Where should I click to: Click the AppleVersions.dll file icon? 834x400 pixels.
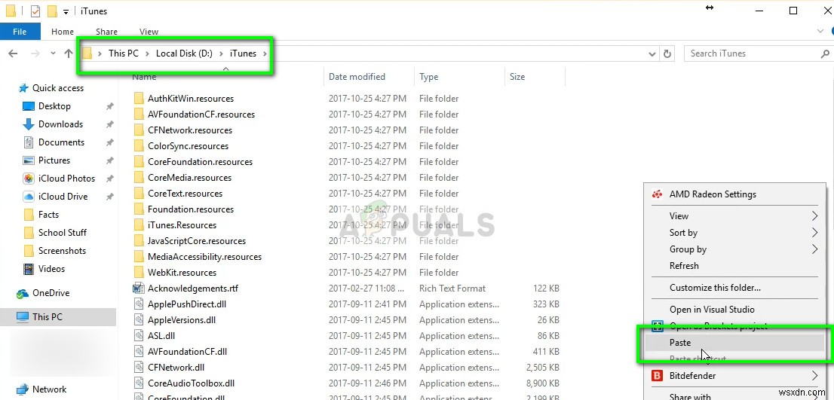(x=139, y=320)
